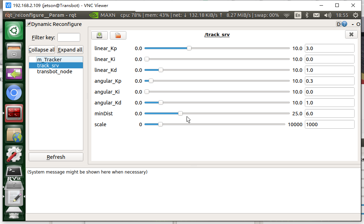The image size is (364, 224).
Task: Open the En keyboard input menu
Action: point(297,15)
